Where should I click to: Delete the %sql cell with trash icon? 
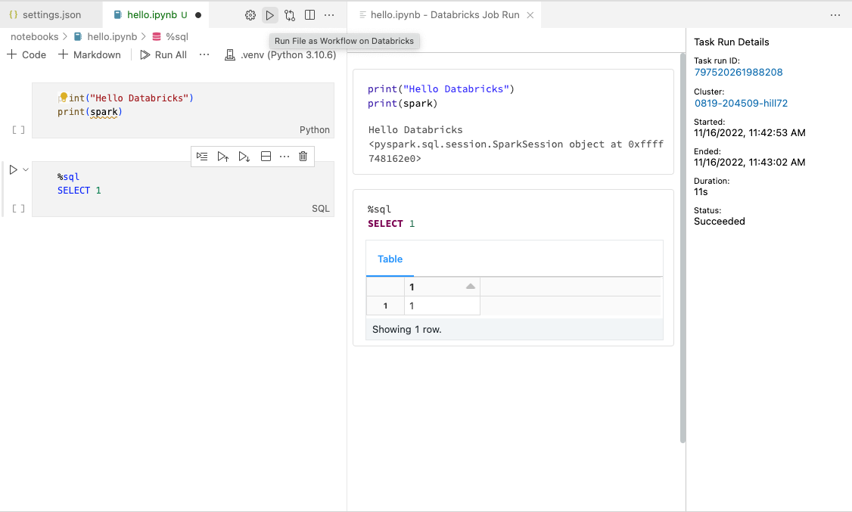tap(303, 157)
